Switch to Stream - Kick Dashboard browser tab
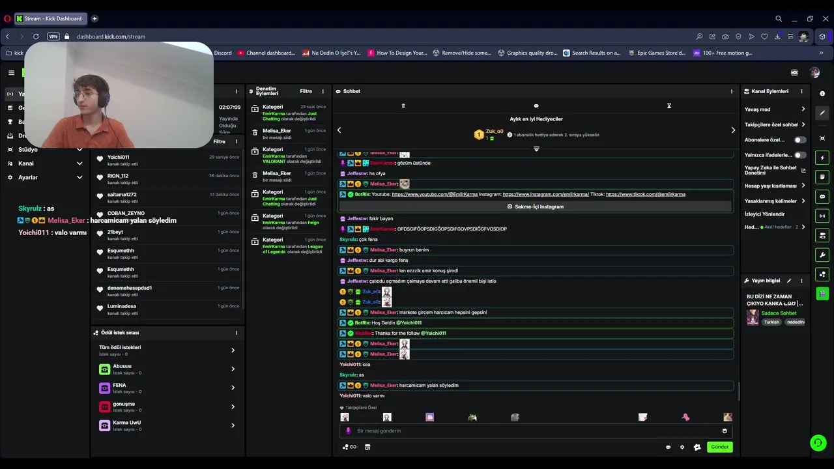Image resolution: width=834 pixels, height=469 pixels. pyautogui.click(x=51, y=18)
